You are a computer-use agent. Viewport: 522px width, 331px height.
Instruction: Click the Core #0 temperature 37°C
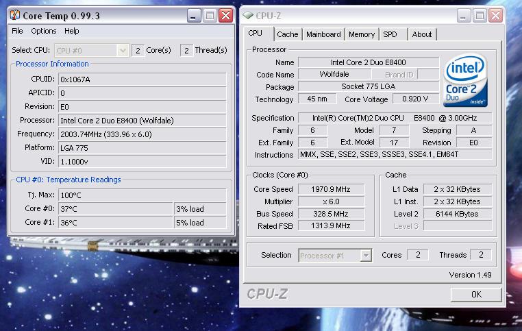point(116,208)
